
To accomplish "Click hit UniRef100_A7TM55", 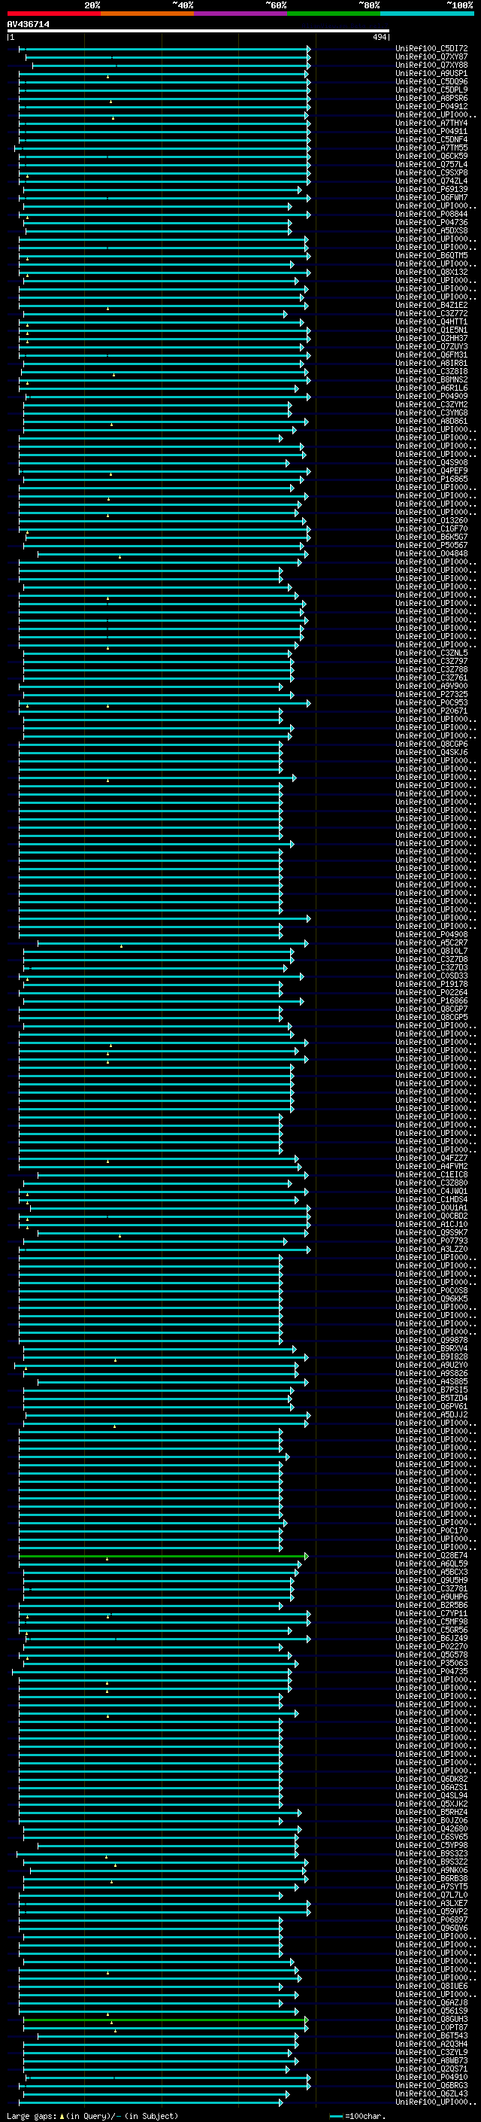I will 431,148.
